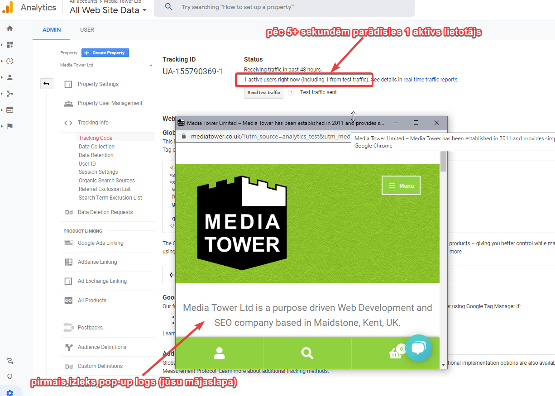The width and height of the screenshot is (555, 396).
Task: Open the Realtime reports clock icon
Action: coord(10,61)
